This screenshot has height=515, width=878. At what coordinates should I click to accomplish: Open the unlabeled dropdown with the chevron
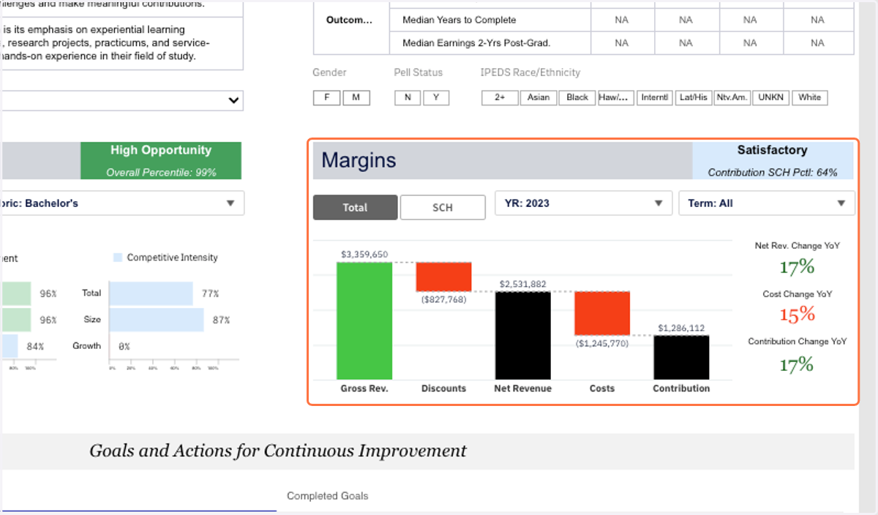coord(122,100)
